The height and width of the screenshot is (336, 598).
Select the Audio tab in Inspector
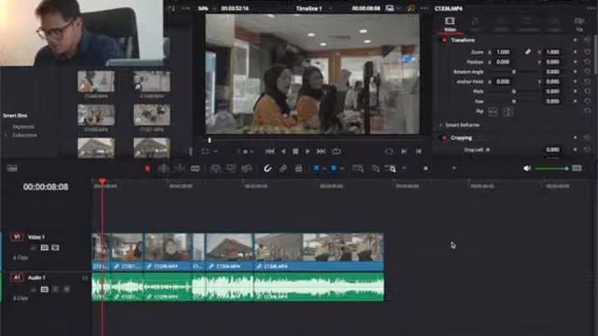[476, 23]
